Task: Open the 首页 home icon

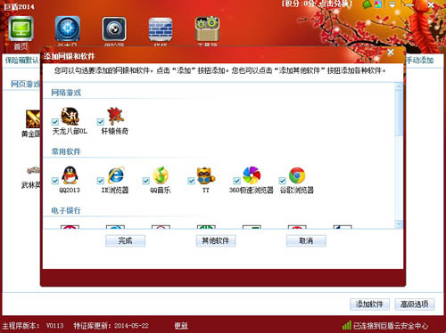Action: click(21, 28)
